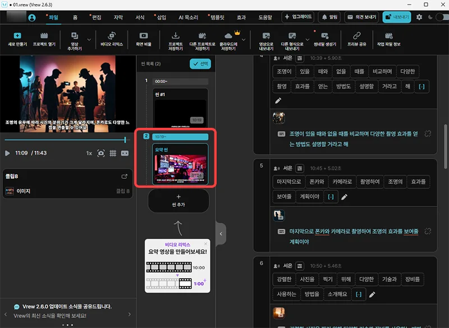Image resolution: width=449 pixels, height=328 pixels.
Task: Click 다른 프로젝트로 저장하기 icon
Action: tap(202, 41)
